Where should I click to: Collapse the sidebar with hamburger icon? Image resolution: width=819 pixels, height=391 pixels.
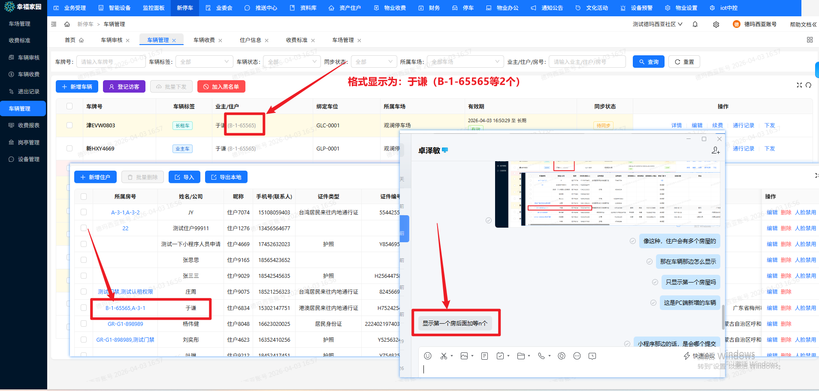tap(54, 24)
